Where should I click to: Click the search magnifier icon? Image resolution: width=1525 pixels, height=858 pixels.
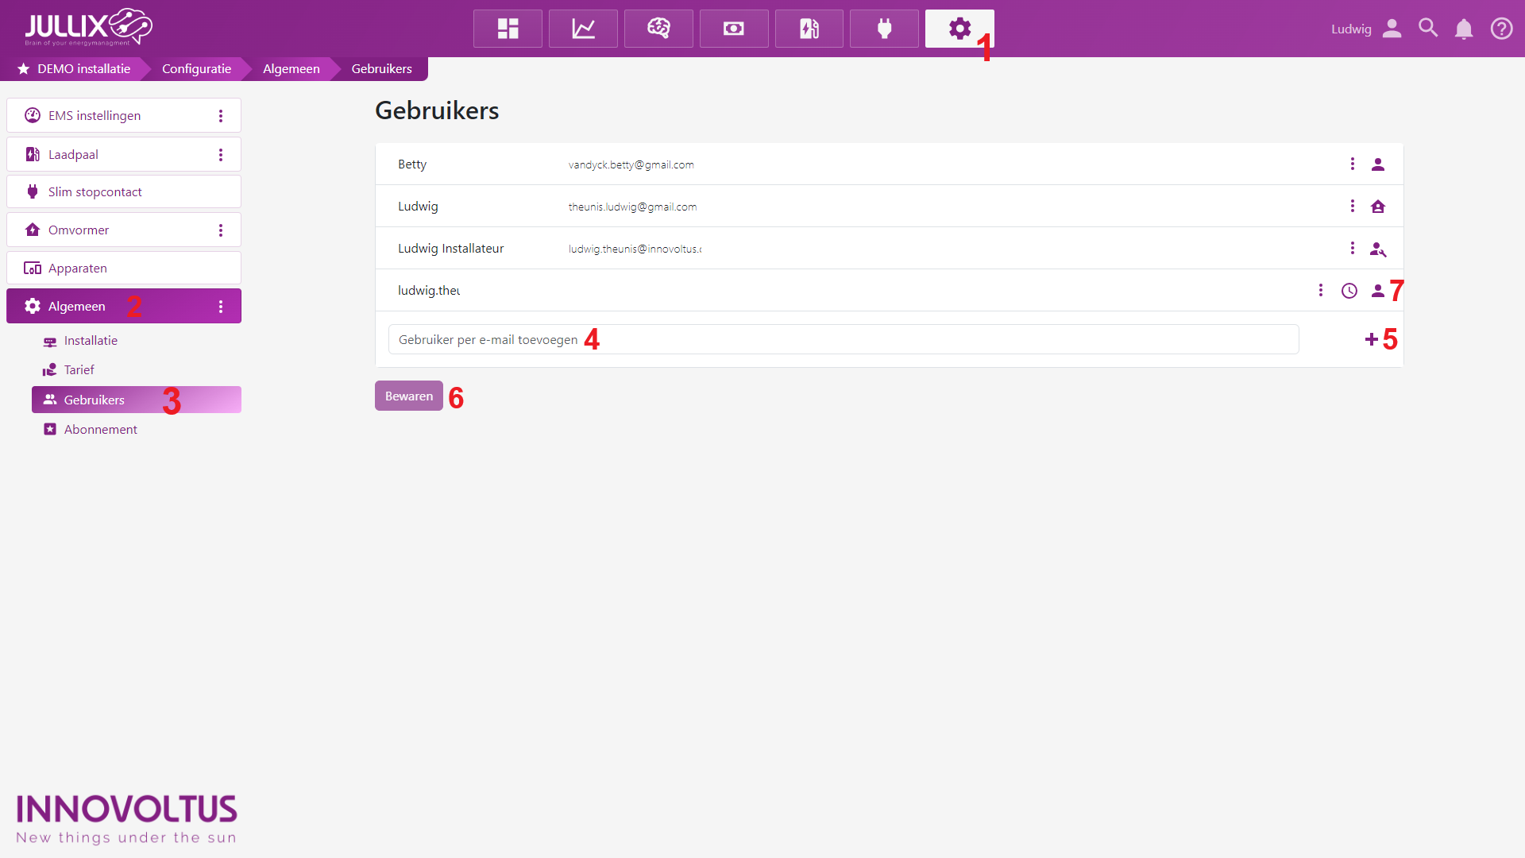pyautogui.click(x=1428, y=29)
